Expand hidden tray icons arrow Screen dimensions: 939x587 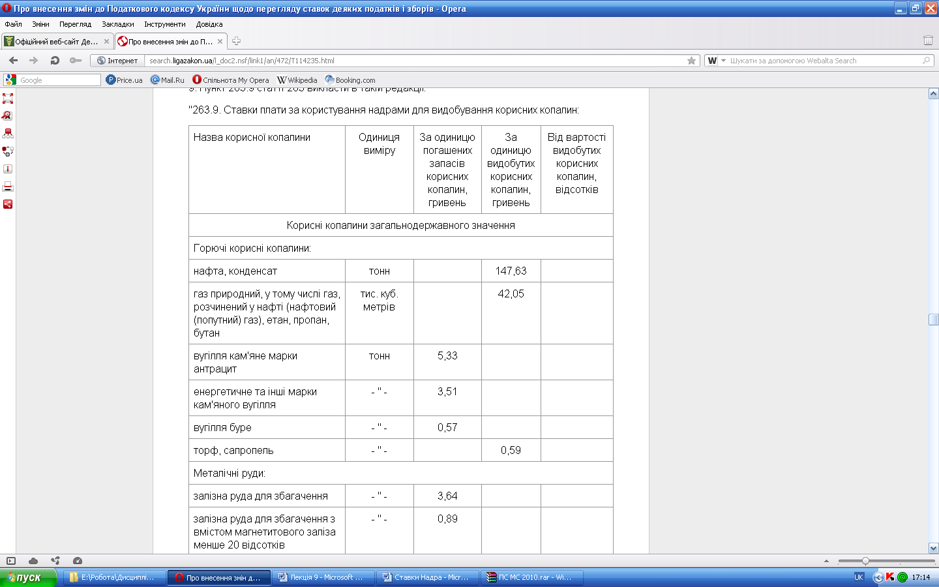coord(878,577)
